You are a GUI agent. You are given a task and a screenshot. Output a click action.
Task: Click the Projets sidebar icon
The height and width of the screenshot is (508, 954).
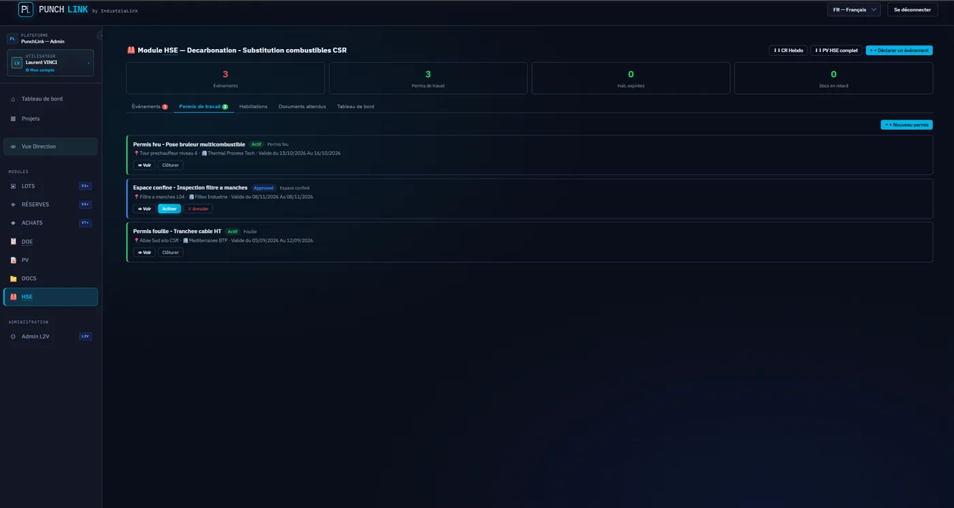point(13,118)
